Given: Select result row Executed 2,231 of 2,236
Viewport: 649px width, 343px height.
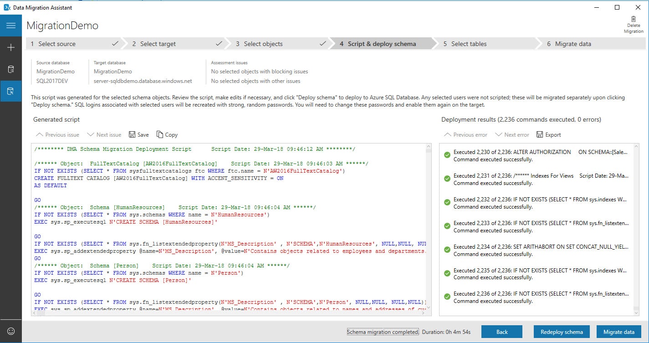Looking at the screenshot, I should [x=537, y=179].
